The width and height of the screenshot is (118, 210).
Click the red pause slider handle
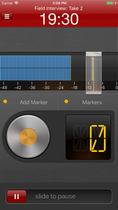(x=17, y=196)
